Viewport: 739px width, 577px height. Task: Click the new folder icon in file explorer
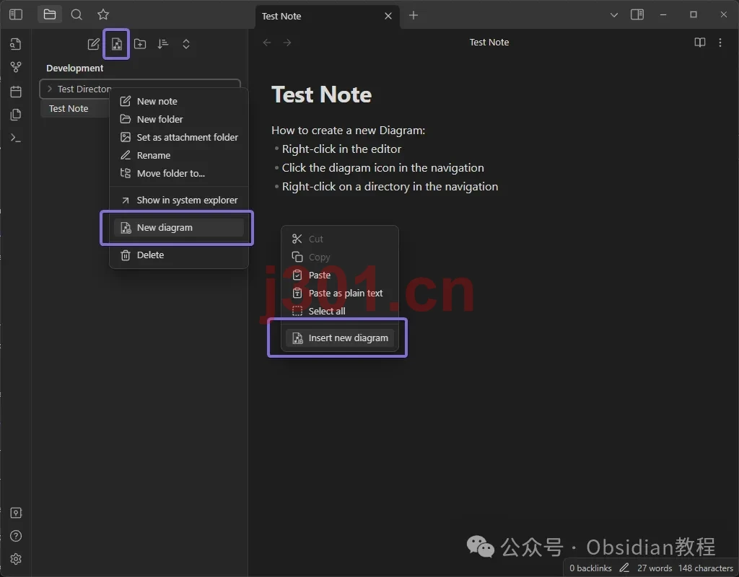point(140,44)
